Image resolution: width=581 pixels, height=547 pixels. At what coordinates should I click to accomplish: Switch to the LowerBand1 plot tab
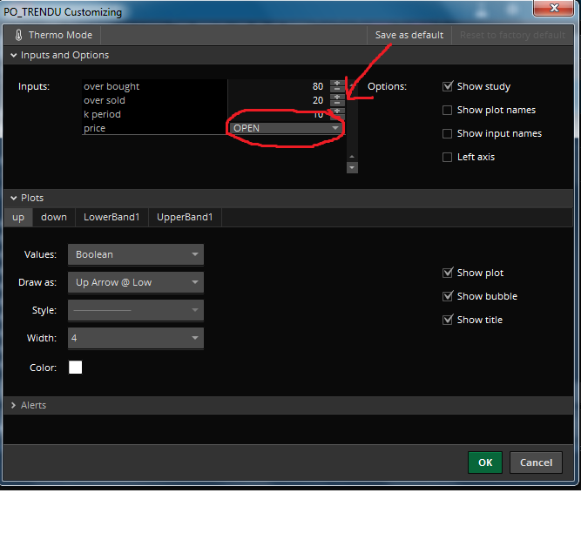(x=111, y=217)
